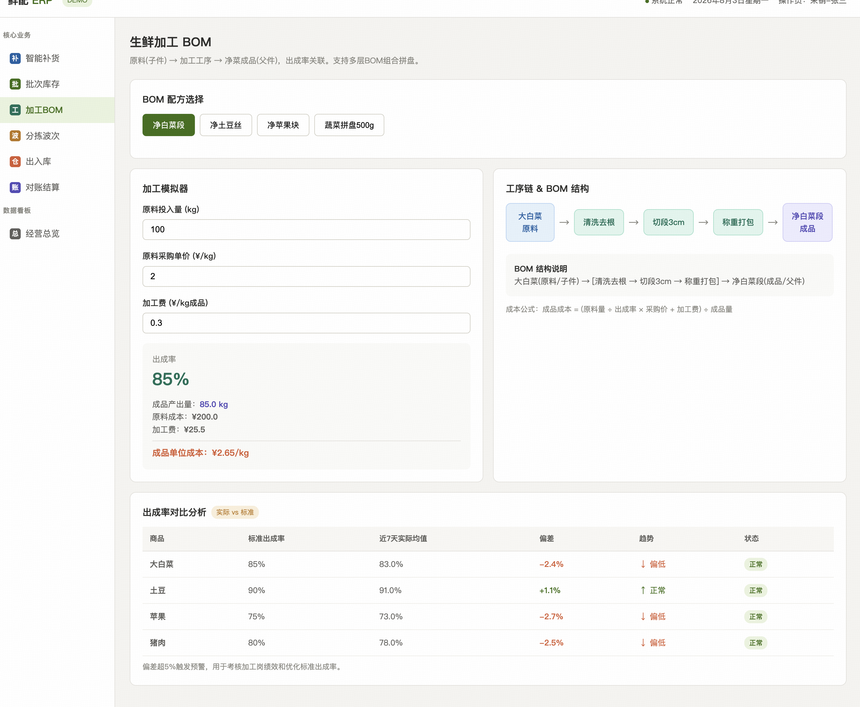Click 正常 status badge in 大白菜 row
The height and width of the screenshot is (707, 860).
click(756, 565)
